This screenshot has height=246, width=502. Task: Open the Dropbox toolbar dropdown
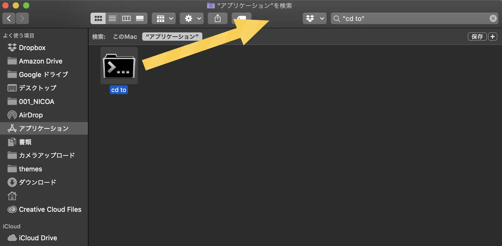pos(314,18)
